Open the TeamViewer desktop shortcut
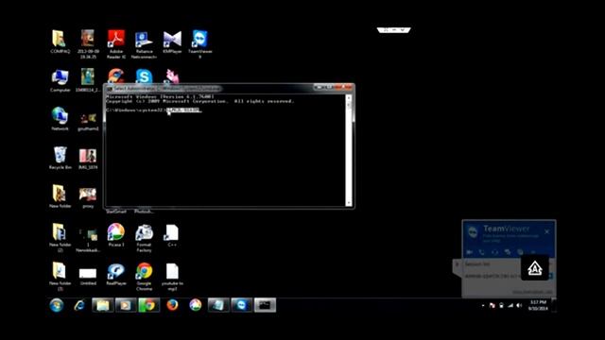Image resolution: width=605 pixels, height=340 pixels. point(199,44)
